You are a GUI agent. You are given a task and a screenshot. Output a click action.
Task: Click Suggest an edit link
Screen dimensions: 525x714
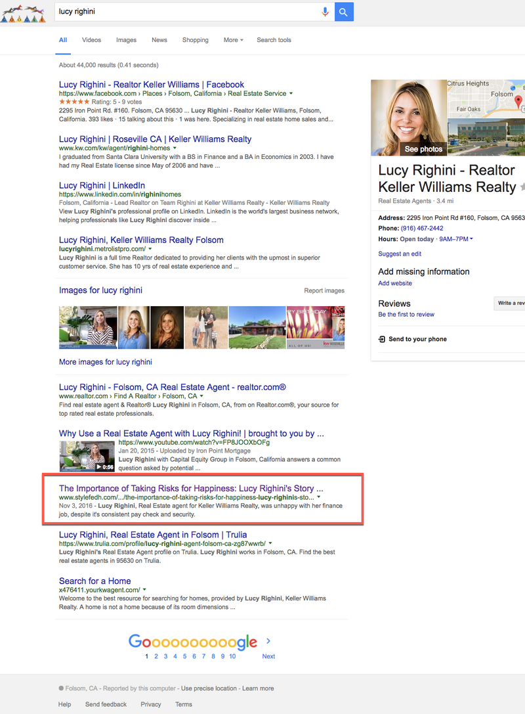tap(400, 254)
